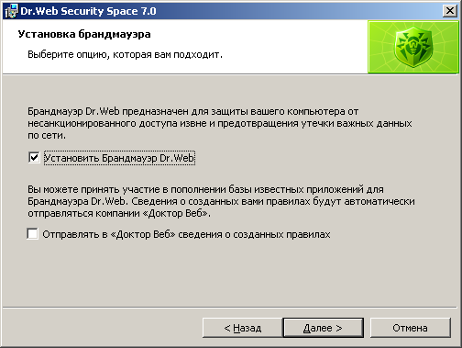This screenshot has width=462, height=348.
Task: Click empty gray area below the checkboxes
Action: click(229, 273)
